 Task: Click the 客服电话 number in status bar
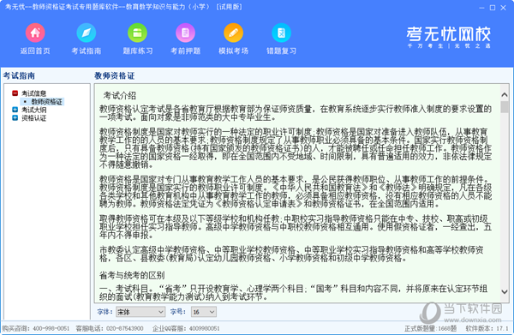tap(125, 328)
